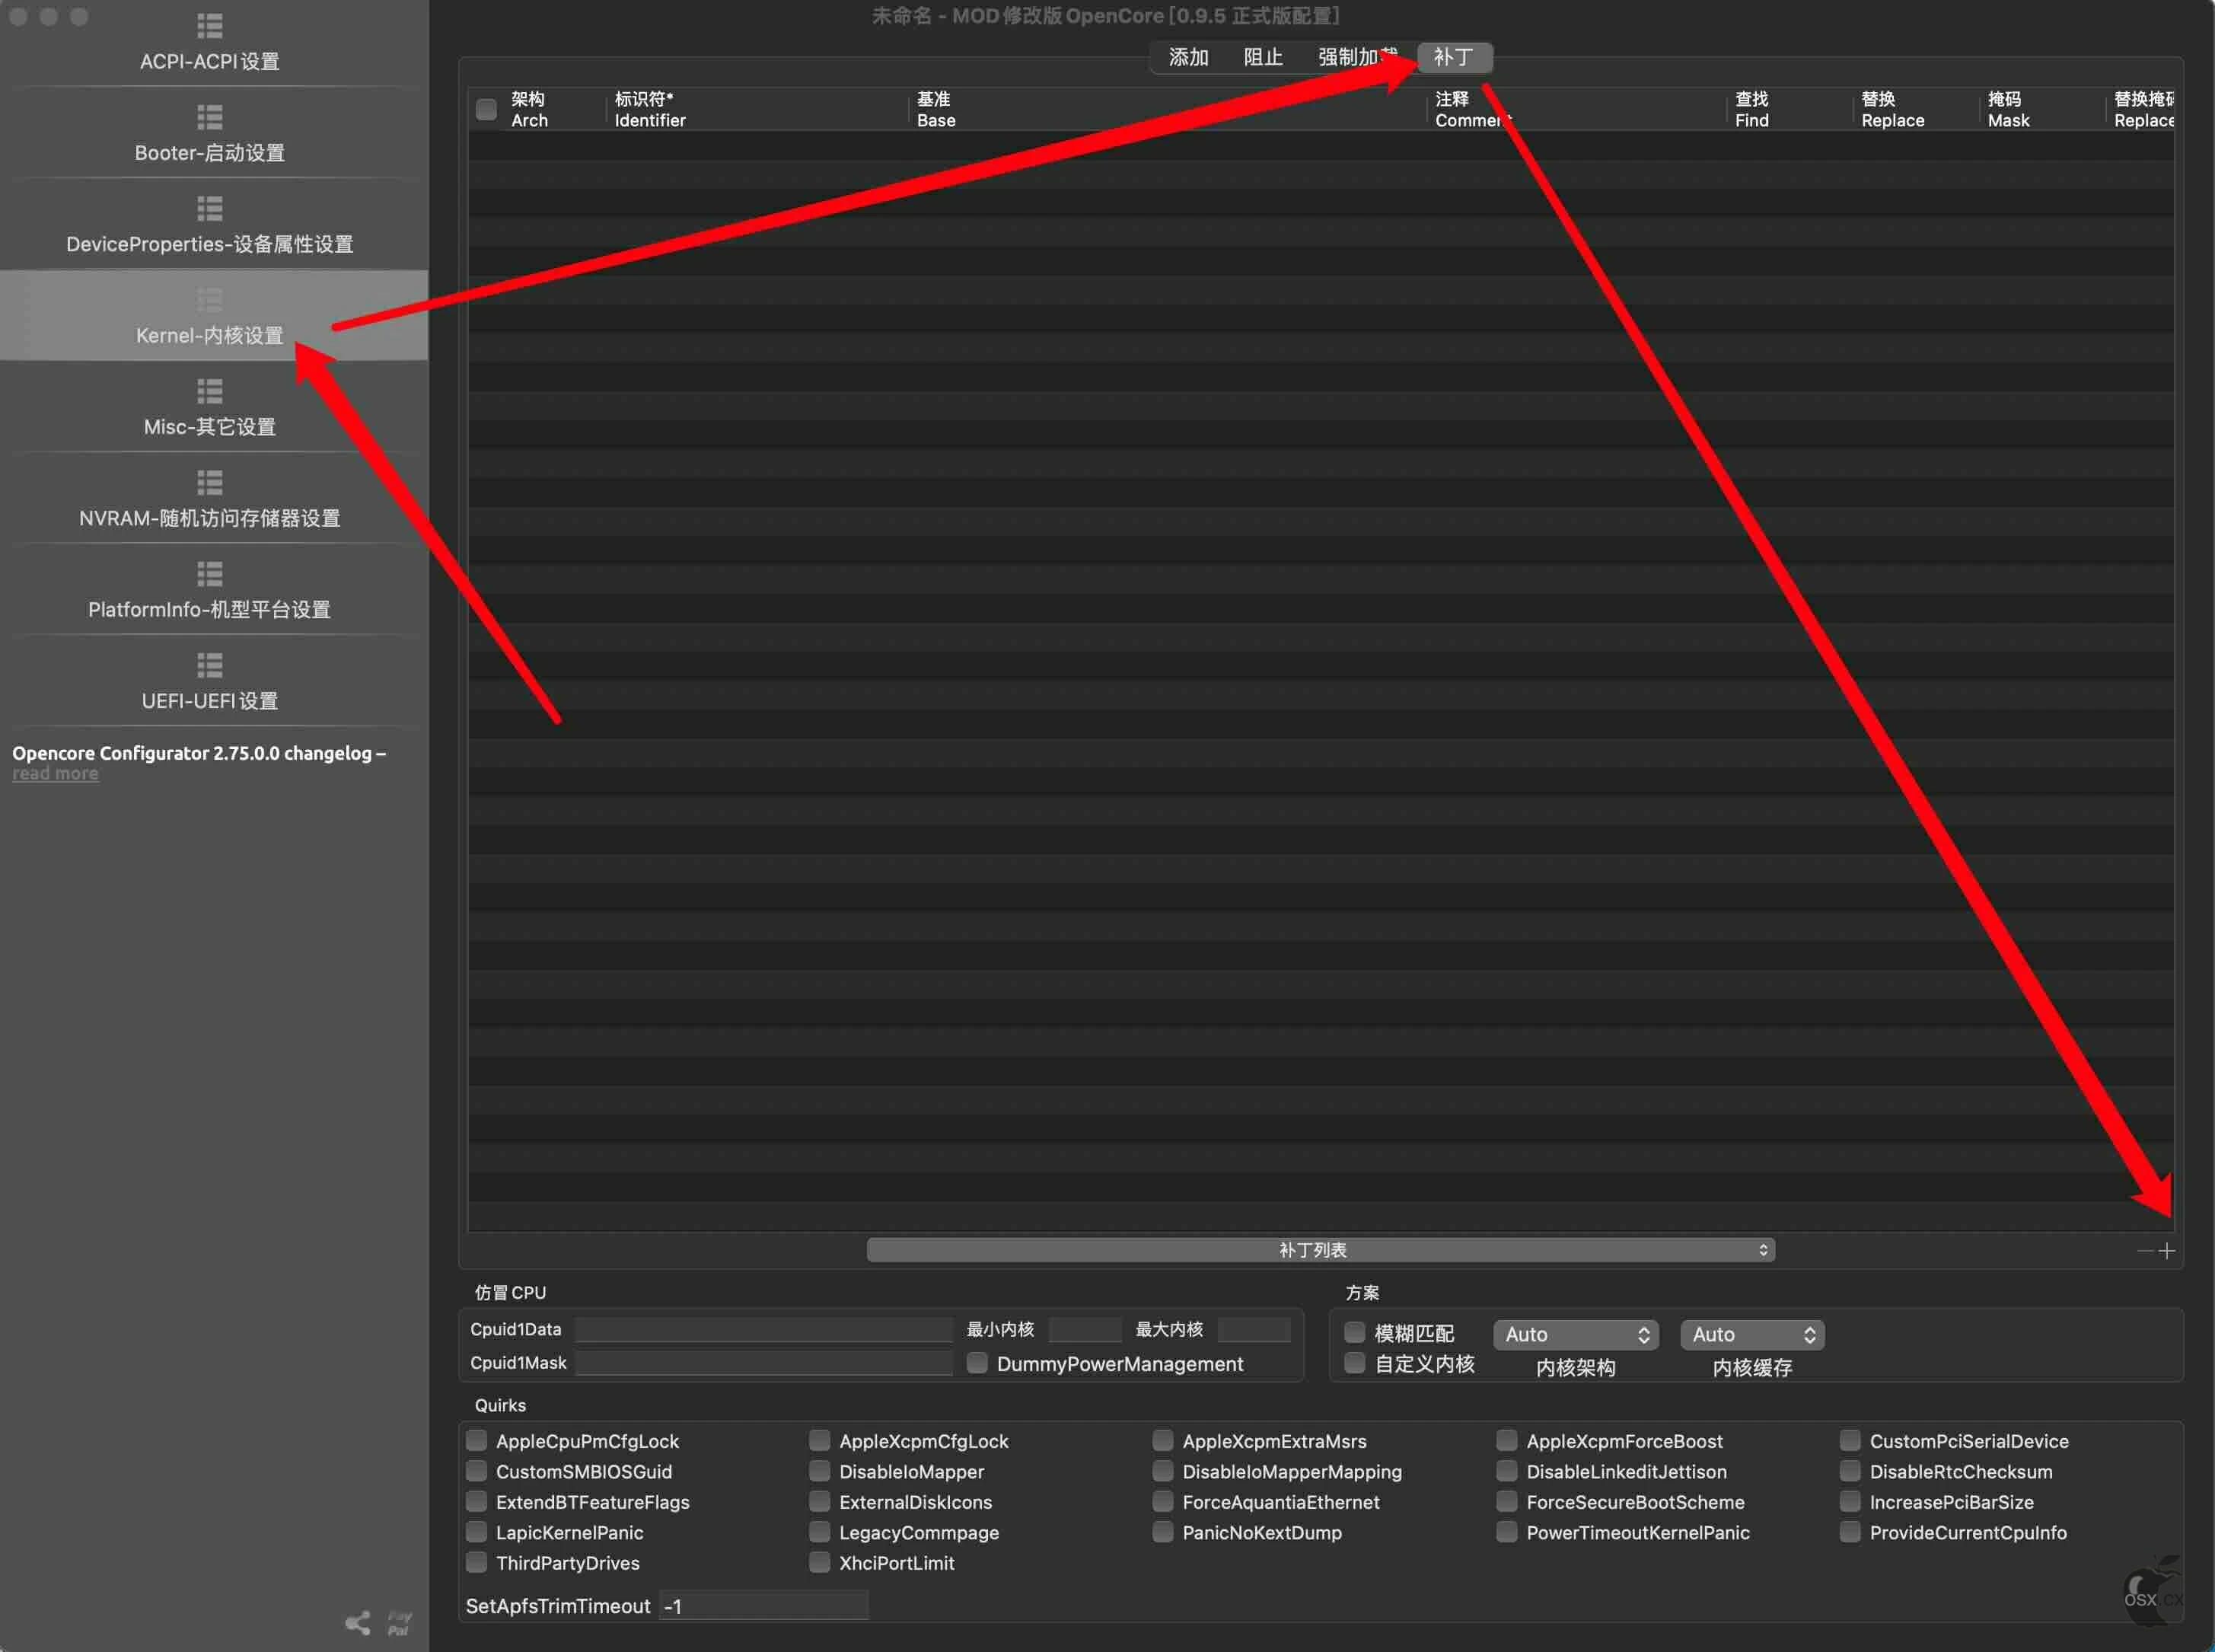Toggle the AppleXcpmExtraMsrs quirk

(x=1162, y=1440)
